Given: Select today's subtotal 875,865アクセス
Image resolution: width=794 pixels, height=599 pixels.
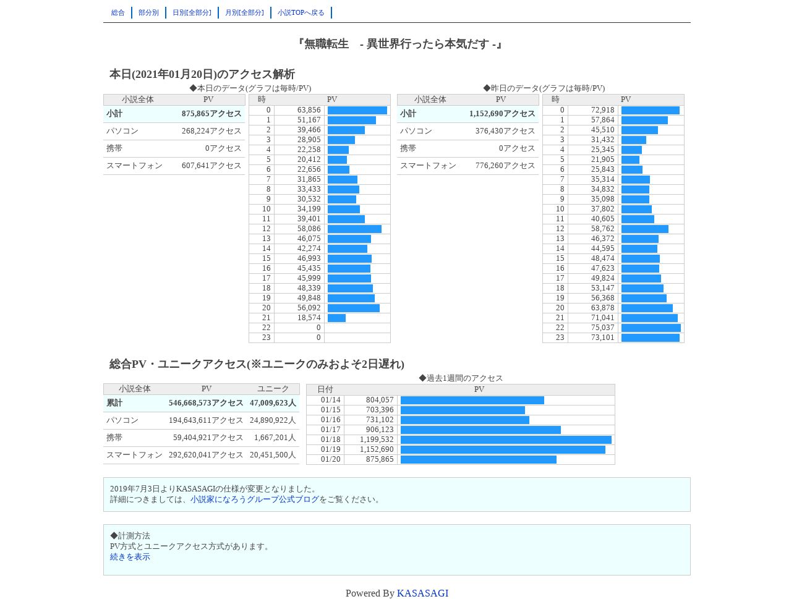Looking at the screenshot, I should pos(211,114).
